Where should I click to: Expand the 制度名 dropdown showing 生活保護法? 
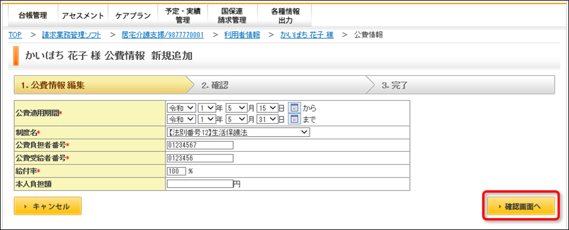239,133
